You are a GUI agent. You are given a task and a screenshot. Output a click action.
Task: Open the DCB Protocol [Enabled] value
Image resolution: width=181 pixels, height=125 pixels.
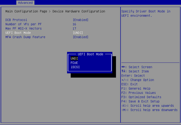click(x=81, y=20)
